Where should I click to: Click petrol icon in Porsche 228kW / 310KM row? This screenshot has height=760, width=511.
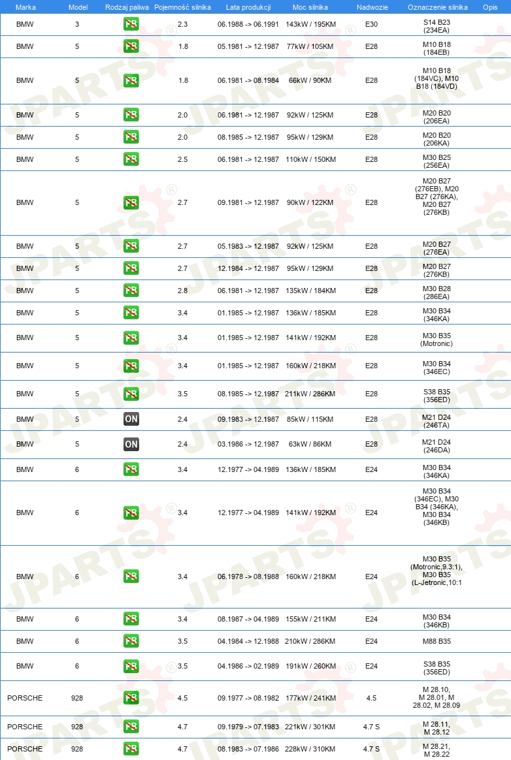[x=131, y=749]
